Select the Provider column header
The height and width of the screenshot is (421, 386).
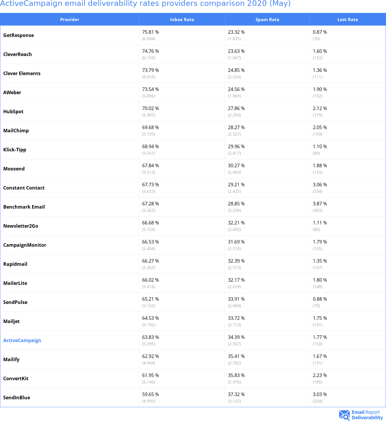coord(70,20)
